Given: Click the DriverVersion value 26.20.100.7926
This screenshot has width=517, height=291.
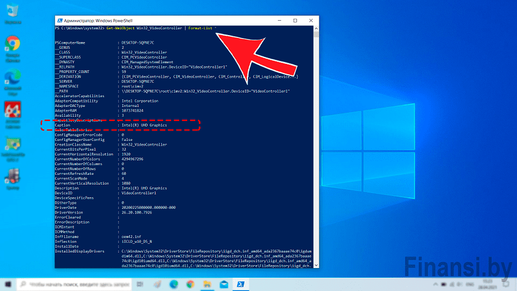Looking at the screenshot, I should 137,212.
